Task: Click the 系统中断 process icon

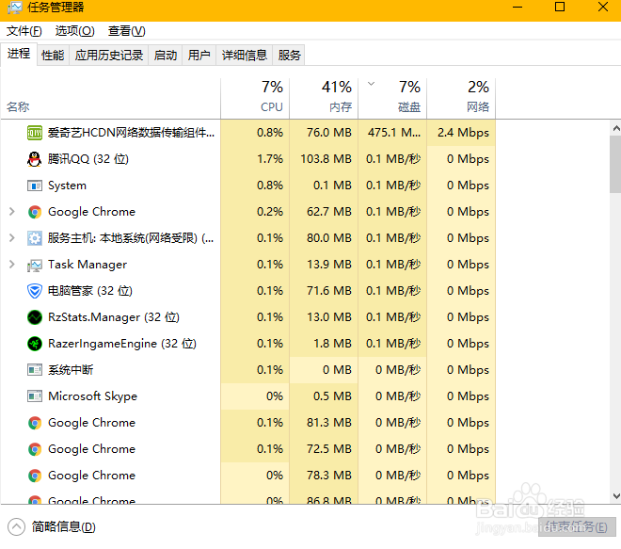Action: pyautogui.click(x=35, y=370)
